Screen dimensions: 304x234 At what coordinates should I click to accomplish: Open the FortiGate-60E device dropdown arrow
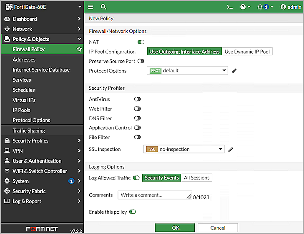tap(80, 7)
